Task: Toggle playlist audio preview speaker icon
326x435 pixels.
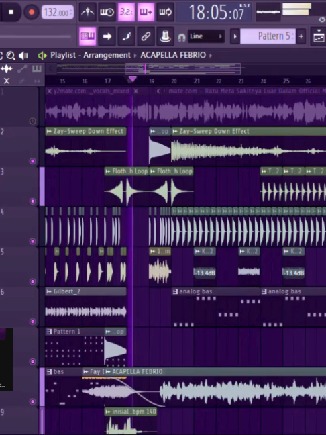Action: point(23,56)
